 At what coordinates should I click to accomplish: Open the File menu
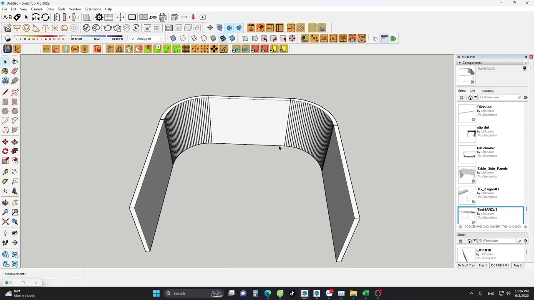(x=4, y=9)
